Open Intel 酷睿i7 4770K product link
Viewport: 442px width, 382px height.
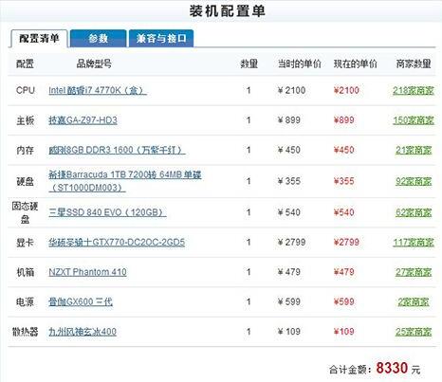[x=98, y=90]
